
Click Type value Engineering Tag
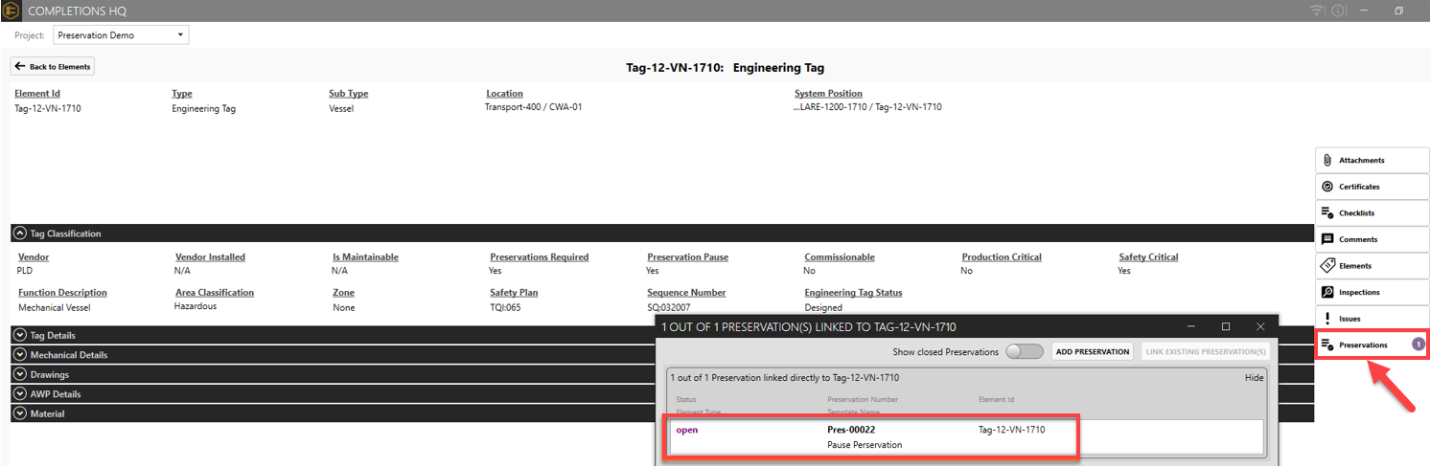pos(203,108)
